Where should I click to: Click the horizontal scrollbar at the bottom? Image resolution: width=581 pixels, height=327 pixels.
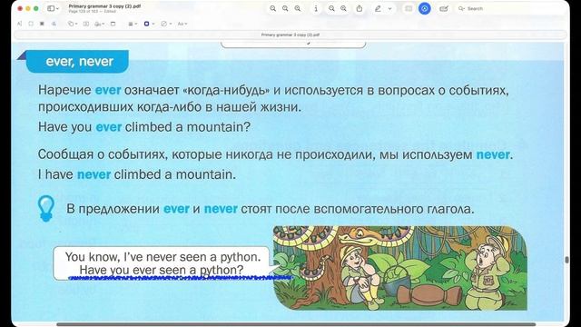[x=296, y=324]
